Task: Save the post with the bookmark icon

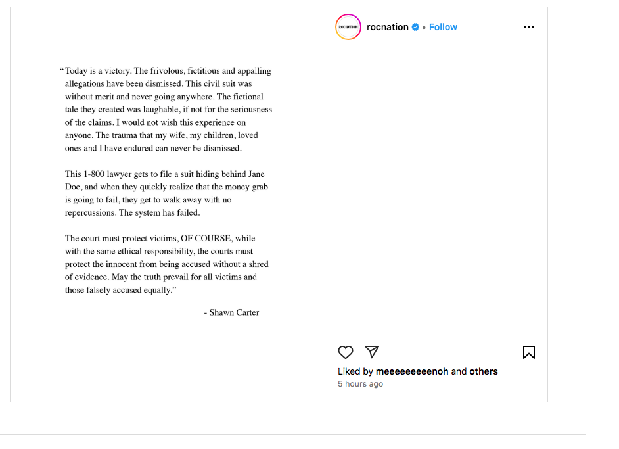Action: point(528,352)
